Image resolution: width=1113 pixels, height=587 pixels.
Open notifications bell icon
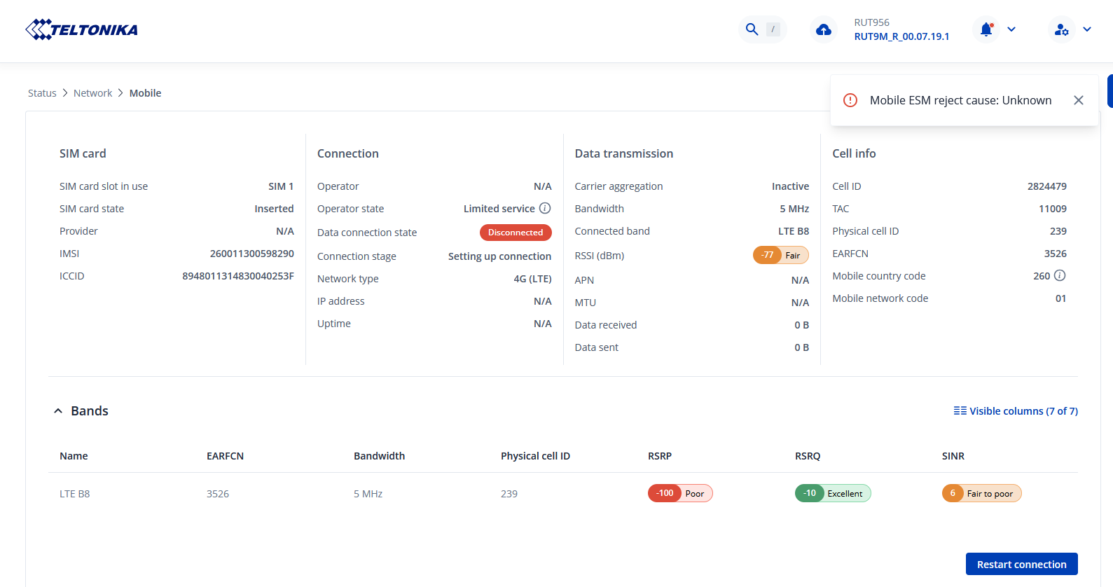click(986, 29)
